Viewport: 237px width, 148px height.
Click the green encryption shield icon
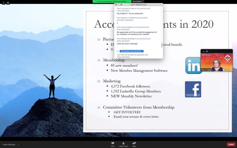[x=8, y=3]
